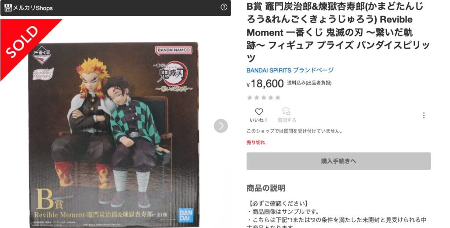The width and height of the screenshot is (450, 228).
Task: Click the ¥18,600 price text
Action: pos(265,84)
